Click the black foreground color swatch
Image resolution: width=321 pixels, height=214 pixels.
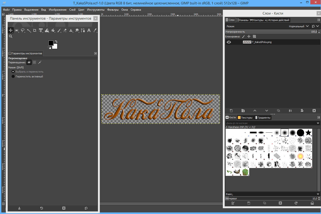51,43
